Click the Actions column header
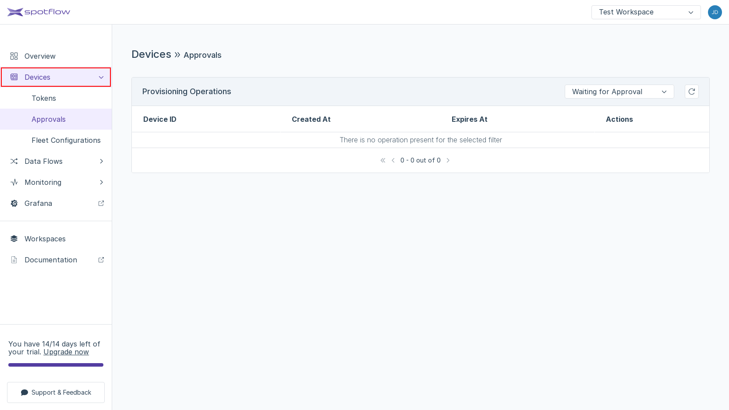The height and width of the screenshot is (410, 729). (619, 119)
